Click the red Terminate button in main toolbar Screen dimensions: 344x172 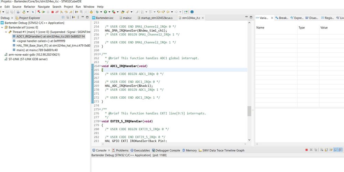[x=53, y=12]
